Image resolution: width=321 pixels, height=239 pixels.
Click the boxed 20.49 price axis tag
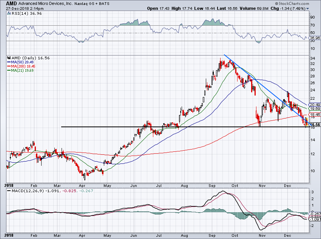click(x=315, y=105)
